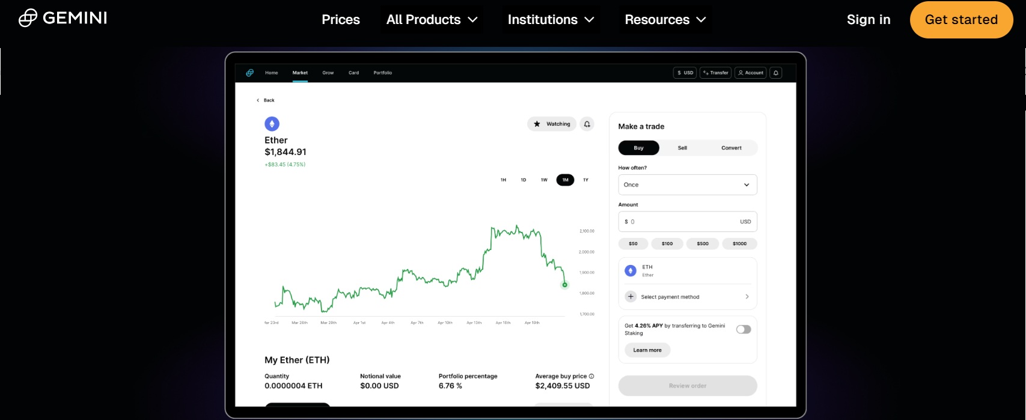Screen dimensions: 1026x420
Task: Open the Home tab in the app
Action: coord(272,73)
